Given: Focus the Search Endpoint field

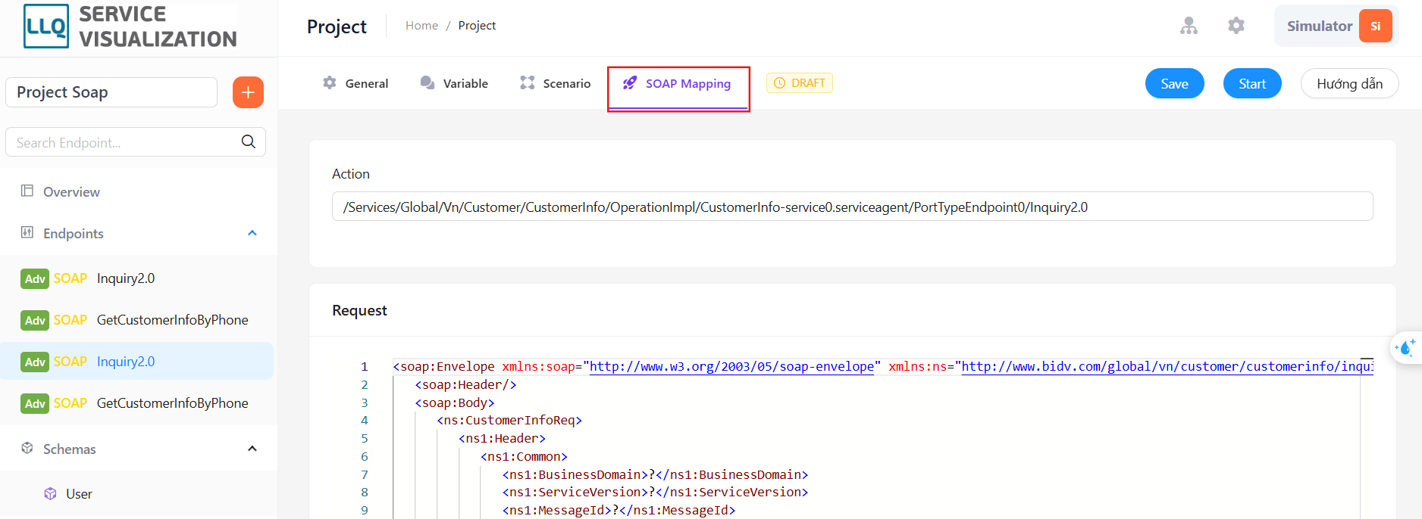Looking at the screenshot, I should pos(136,142).
